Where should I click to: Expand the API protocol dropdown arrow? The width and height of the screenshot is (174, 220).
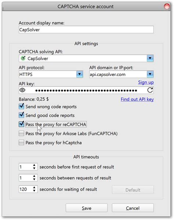[80, 74]
